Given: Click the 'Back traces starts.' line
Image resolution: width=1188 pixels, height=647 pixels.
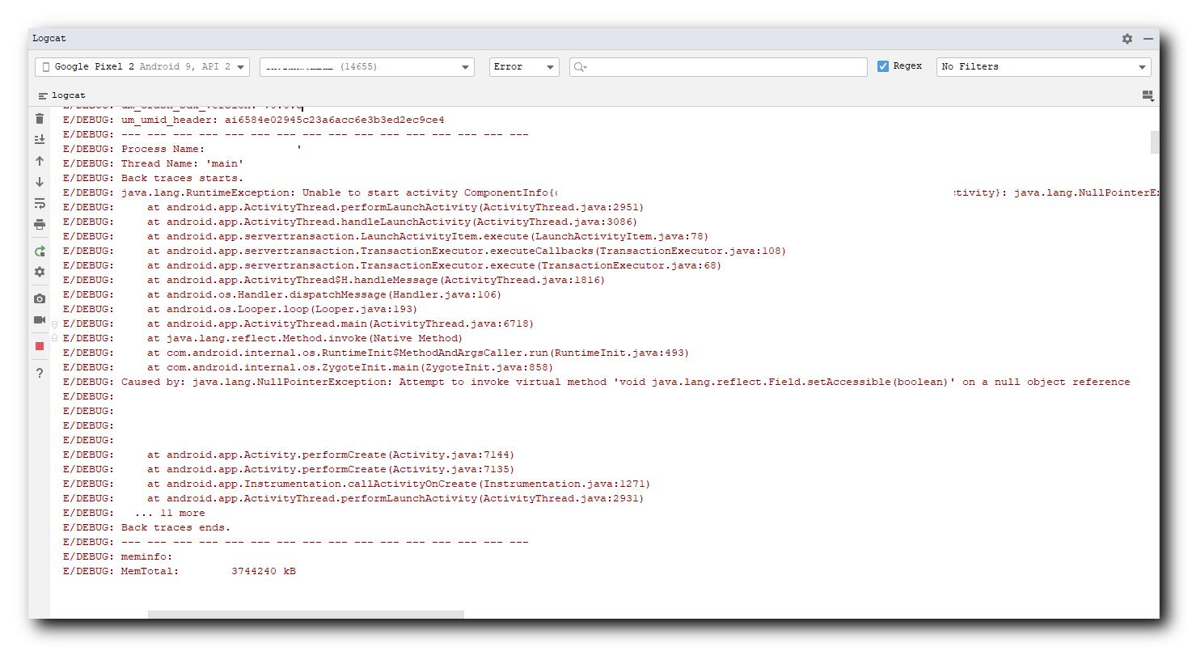Looking at the screenshot, I should pyautogui.click(x=153, y=178).
